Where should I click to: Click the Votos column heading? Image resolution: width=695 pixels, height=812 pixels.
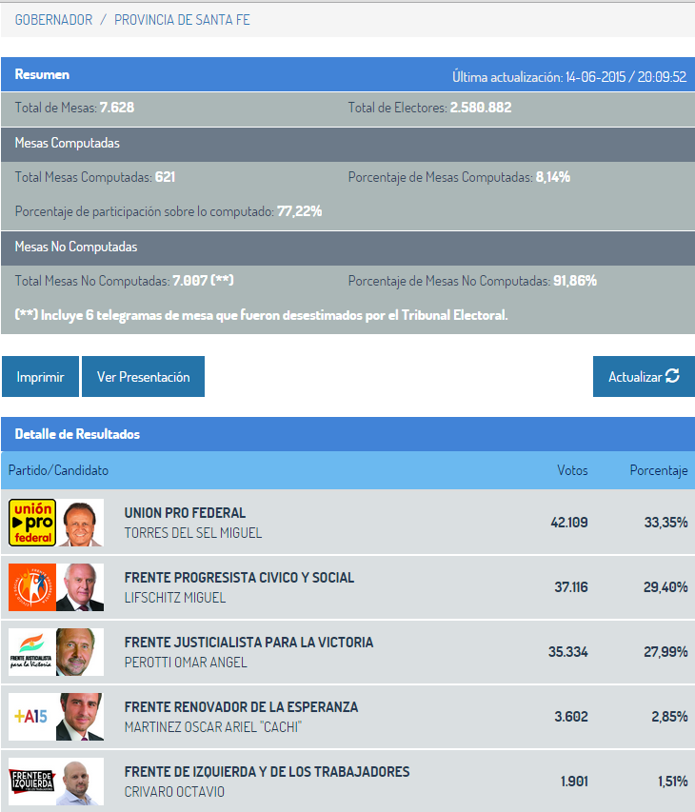coord(572,470)
